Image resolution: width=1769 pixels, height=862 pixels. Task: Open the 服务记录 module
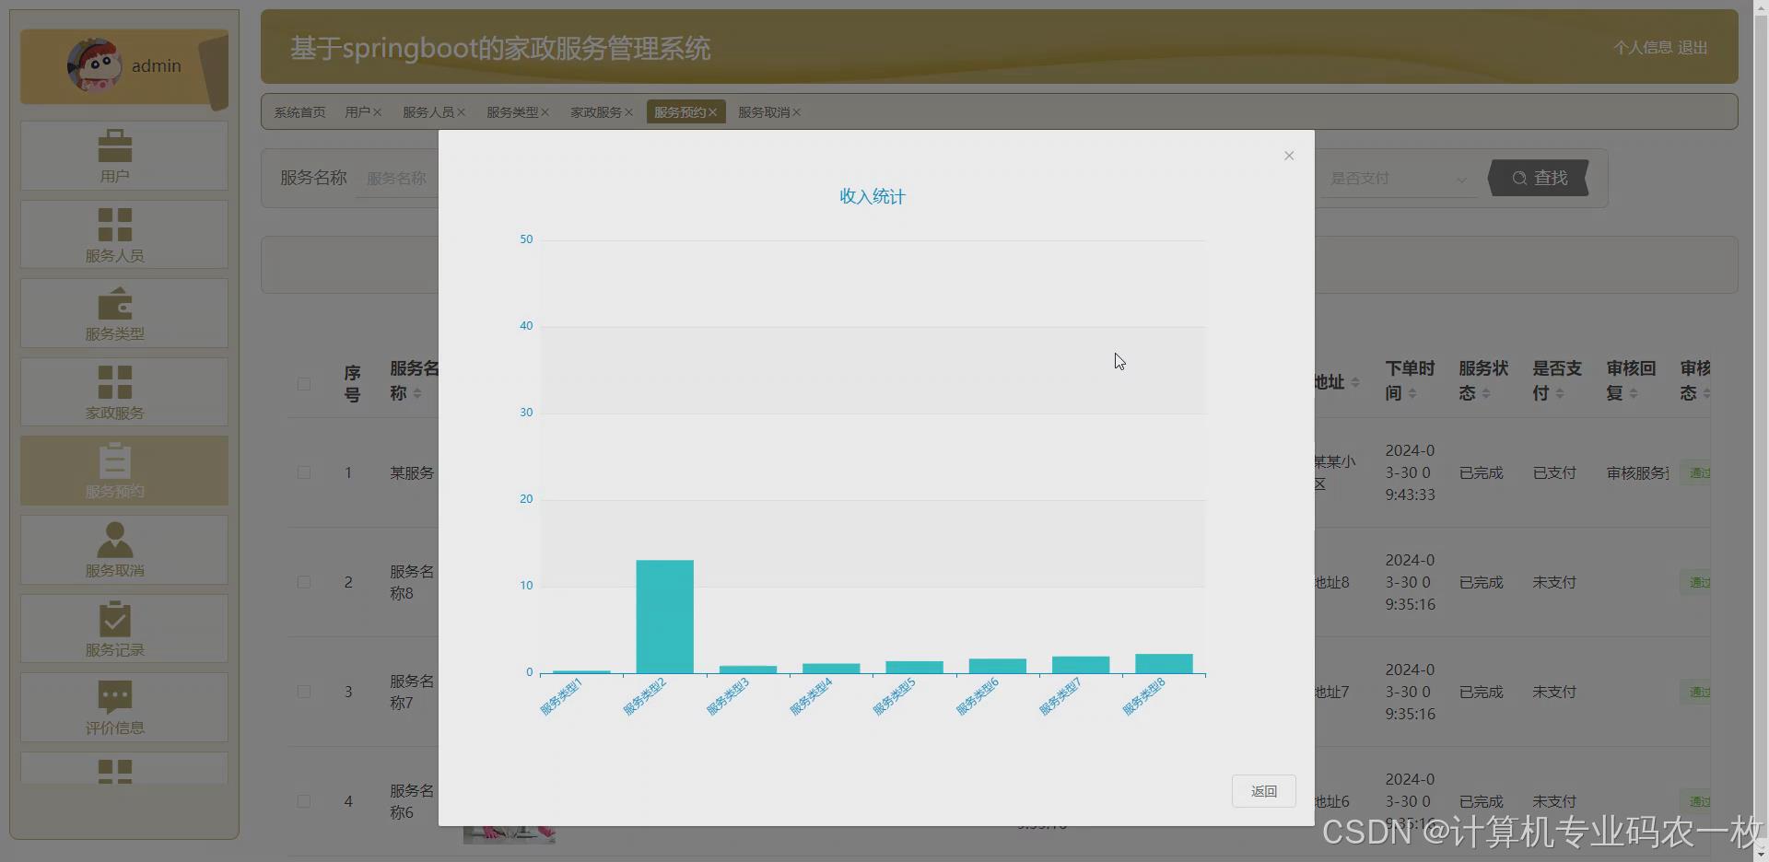pos(123,628)
